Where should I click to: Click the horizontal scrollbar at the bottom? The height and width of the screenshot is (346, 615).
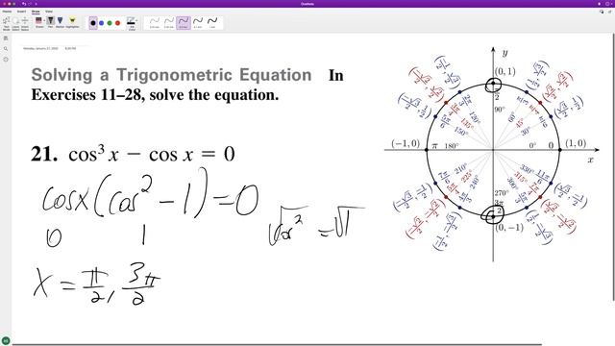pos(277,344)
